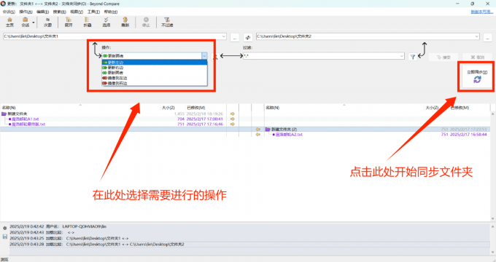496x262 pixels.
Task: Click the new version available link
Action: [481, 12]
